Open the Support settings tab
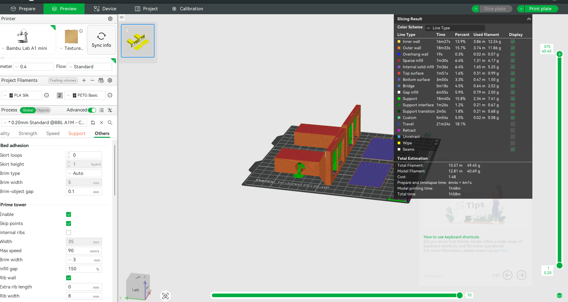The height and width of the screenshot is (302, 568). click(x=77, y=133)
